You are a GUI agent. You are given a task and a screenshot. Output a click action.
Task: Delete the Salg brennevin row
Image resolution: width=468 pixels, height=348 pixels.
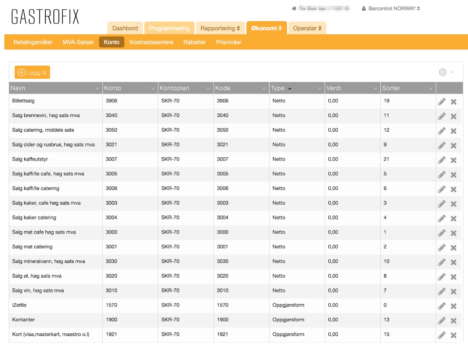point(453,116)
